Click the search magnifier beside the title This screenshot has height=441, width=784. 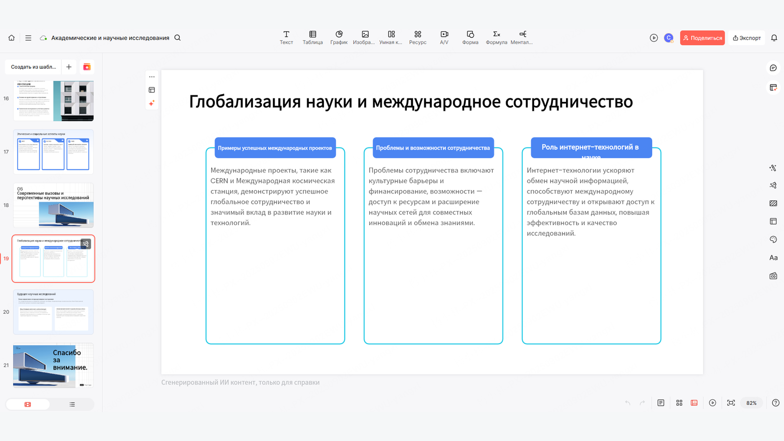177,38
